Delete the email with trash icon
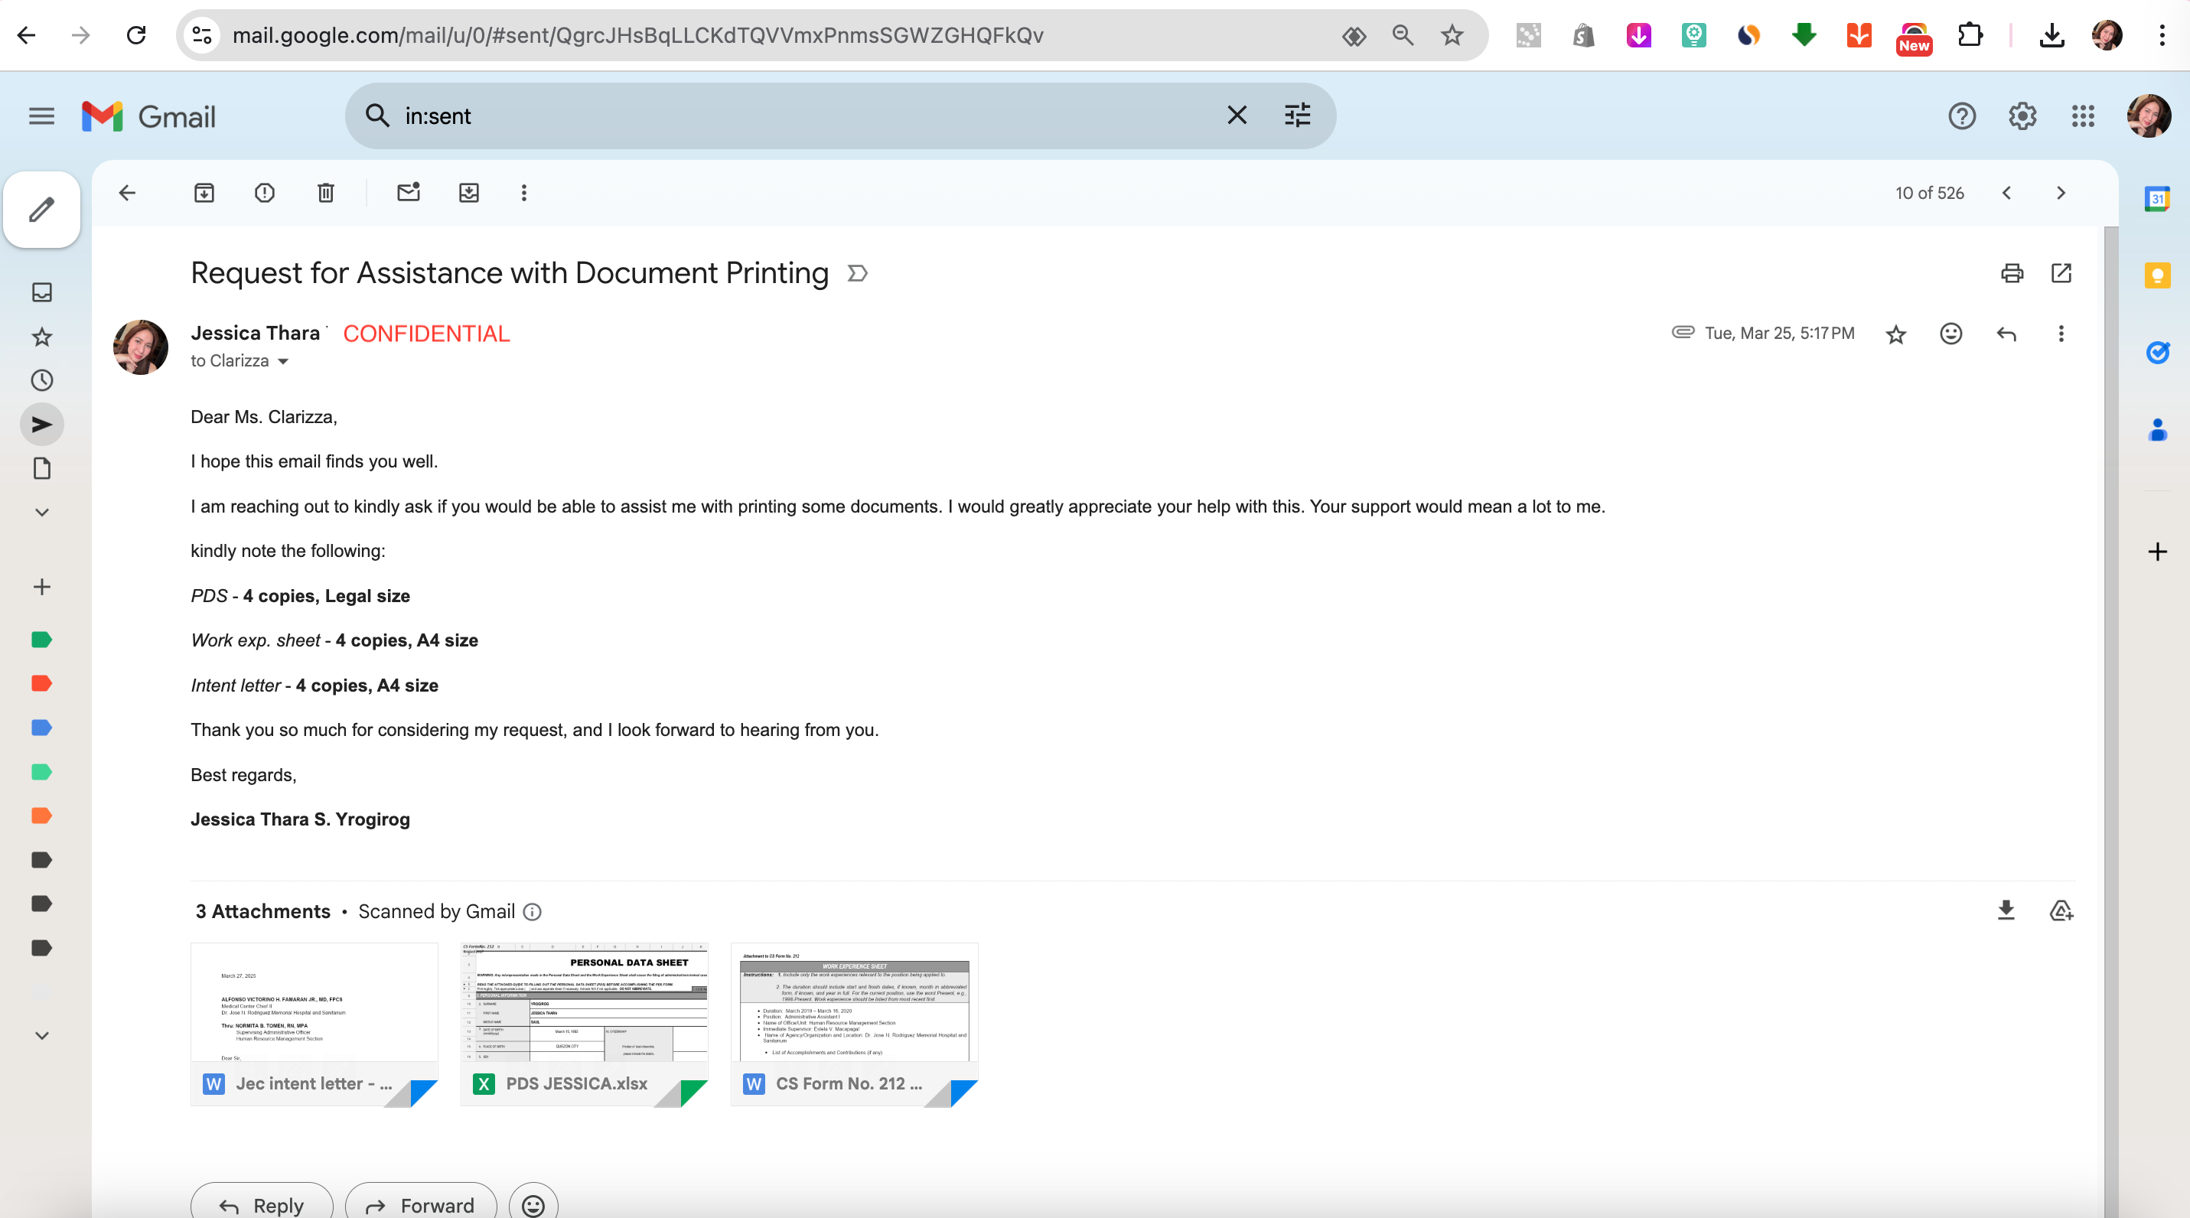Screen dimensions: 2190x1218 (326, 193)
